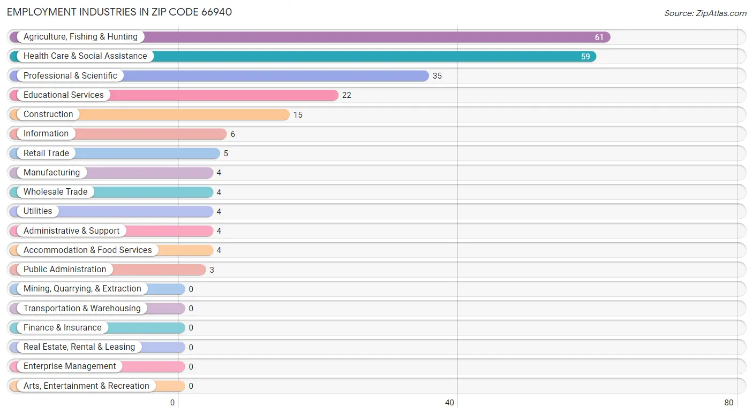This screenshot has height=415, width=753.
Task: Select the Arts, Entertainment & Recreation label
Action: (86, 386)
